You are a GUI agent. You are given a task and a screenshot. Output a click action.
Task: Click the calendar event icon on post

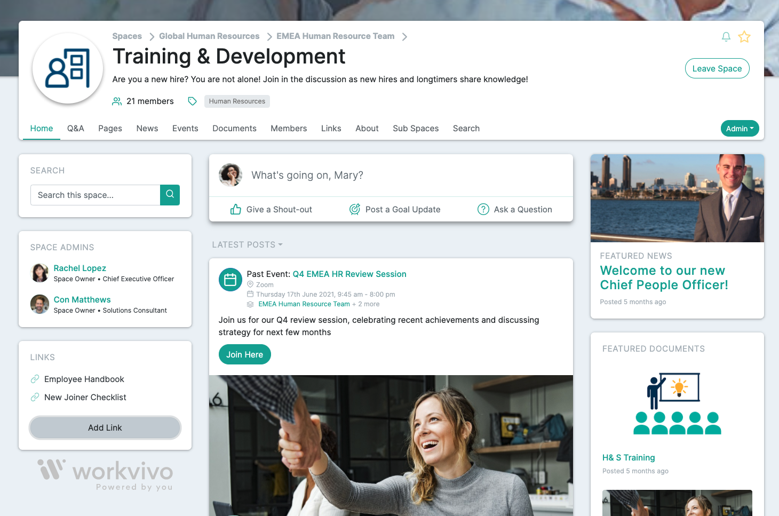tap(230, 280)
